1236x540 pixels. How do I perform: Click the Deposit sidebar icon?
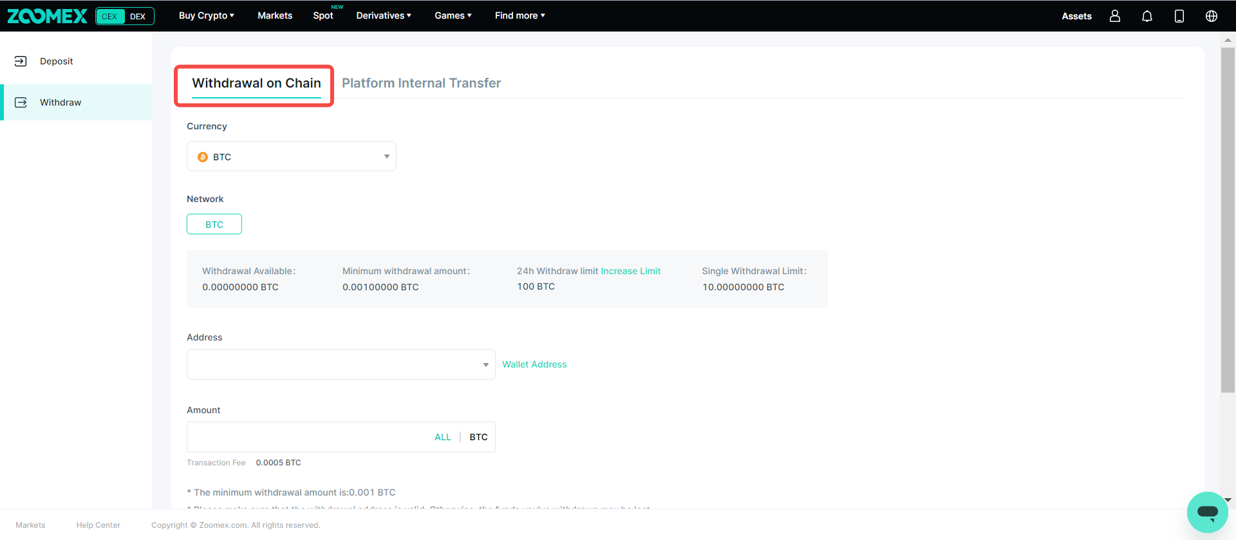[21, 61]
